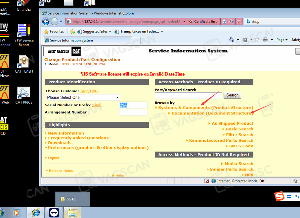Open Remanufactured Parts Search
The image size is (300, 218).
(221, 140)
